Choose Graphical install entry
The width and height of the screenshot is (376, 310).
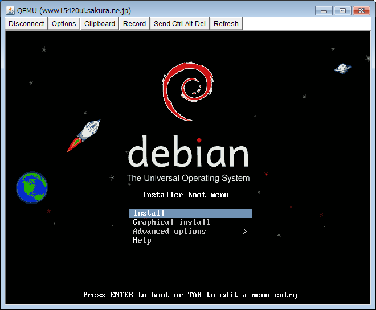(171, 222)
